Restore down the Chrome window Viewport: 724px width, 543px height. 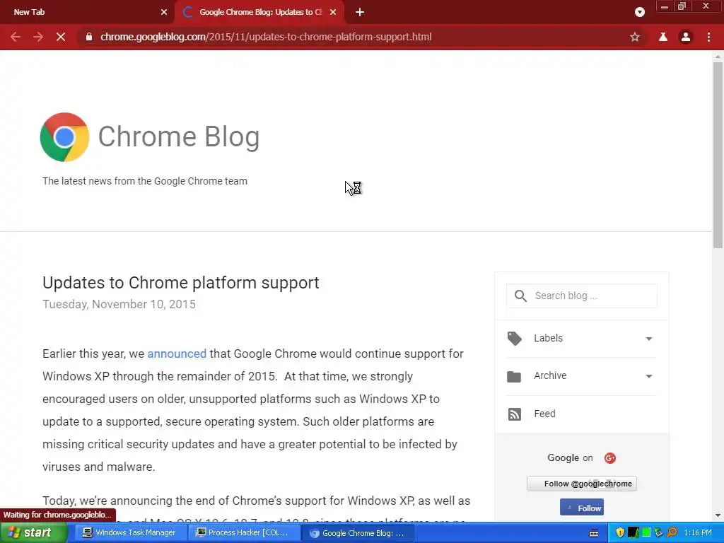[x=682, y=6]
